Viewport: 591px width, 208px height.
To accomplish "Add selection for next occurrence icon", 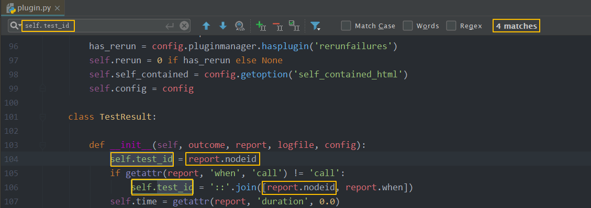I will [x=261, y=26].
